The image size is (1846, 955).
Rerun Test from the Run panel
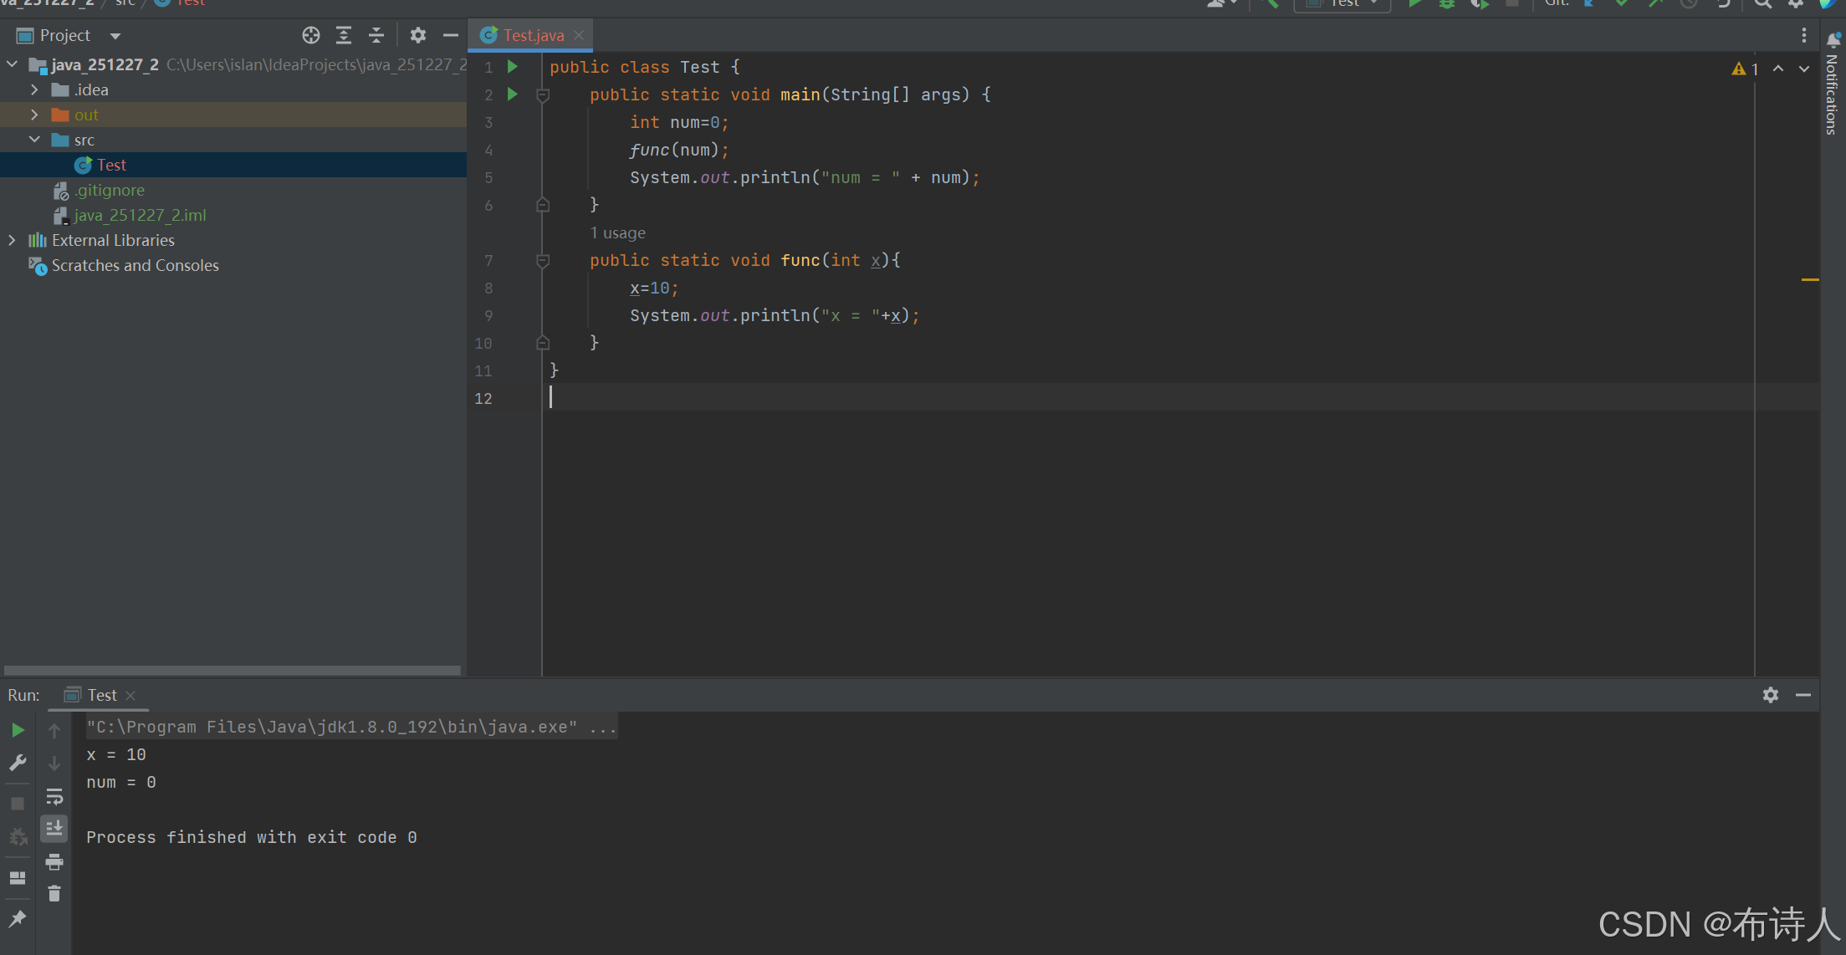[x=18, y=730]
